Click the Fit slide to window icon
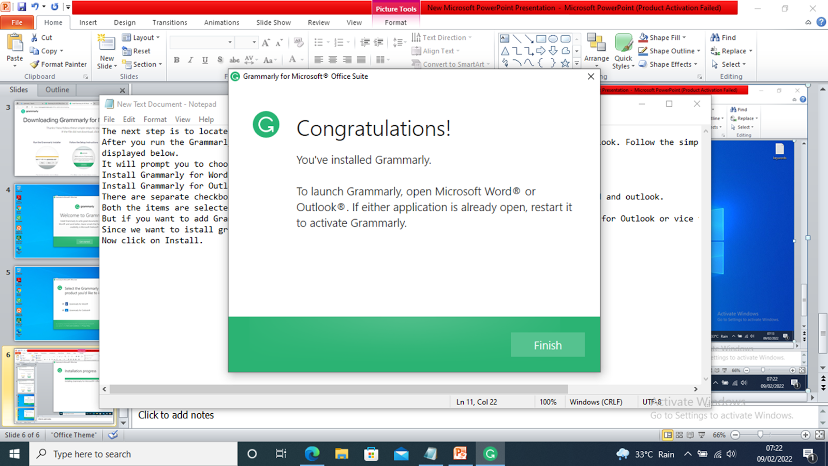The height and width of the screenshot is (466, 828). coord(820,435)
